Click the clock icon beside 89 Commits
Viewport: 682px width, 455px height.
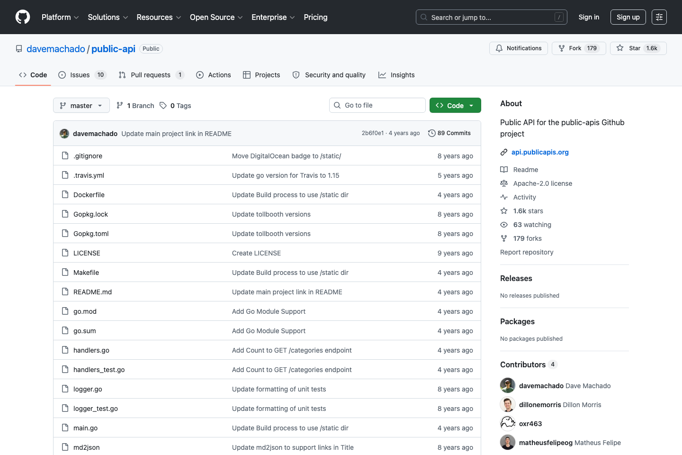pos(431,133)
